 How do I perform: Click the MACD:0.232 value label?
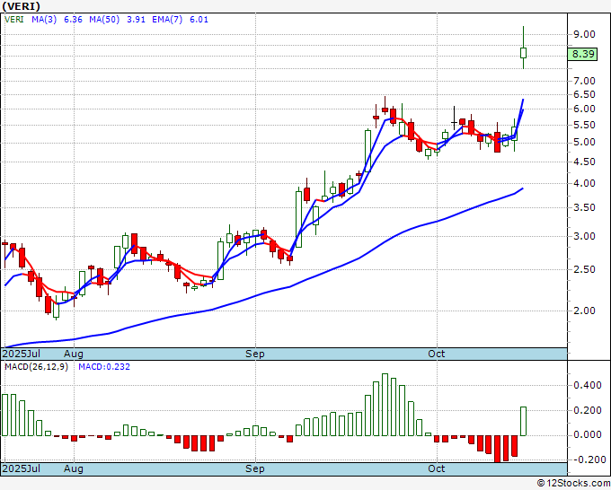pos(103,366)
